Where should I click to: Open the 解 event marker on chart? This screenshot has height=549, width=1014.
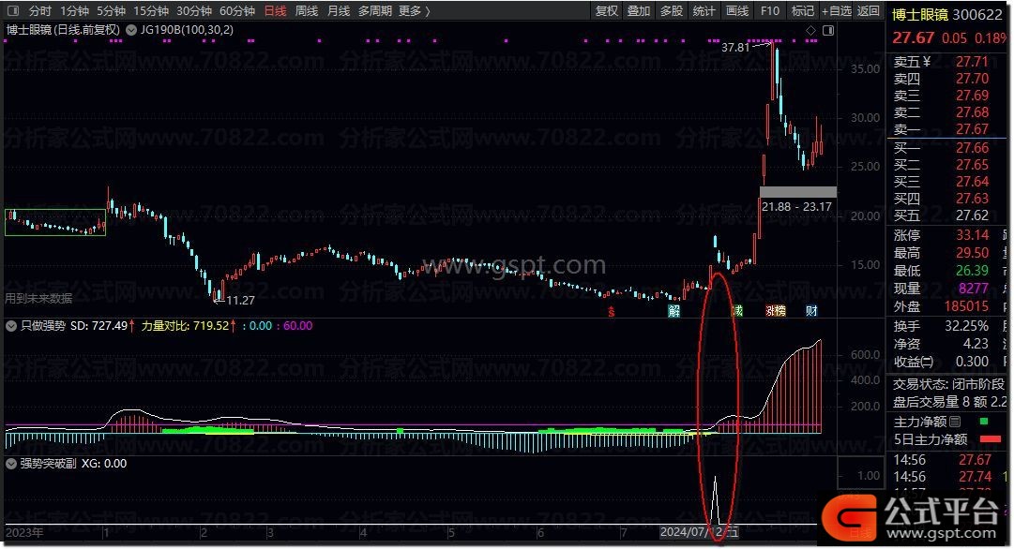tap(673, 311)
